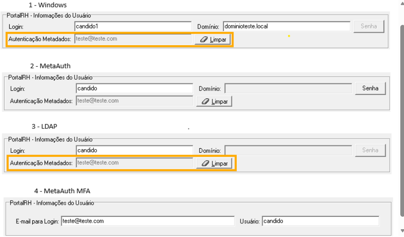
Task: Hit the eraser Limpar button in LDAP section
Action: [214, 163]
